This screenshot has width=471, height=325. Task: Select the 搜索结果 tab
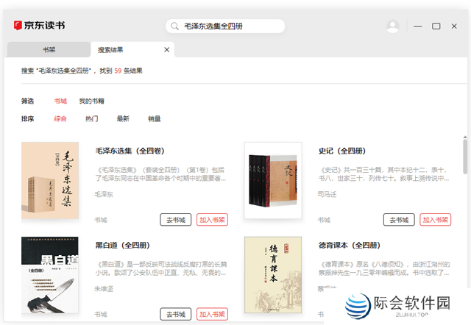pyautogui.click(x=132, y=49)
